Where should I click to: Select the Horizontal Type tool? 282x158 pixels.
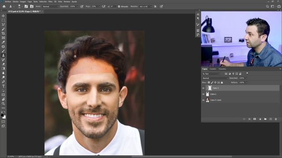(3, 86)
